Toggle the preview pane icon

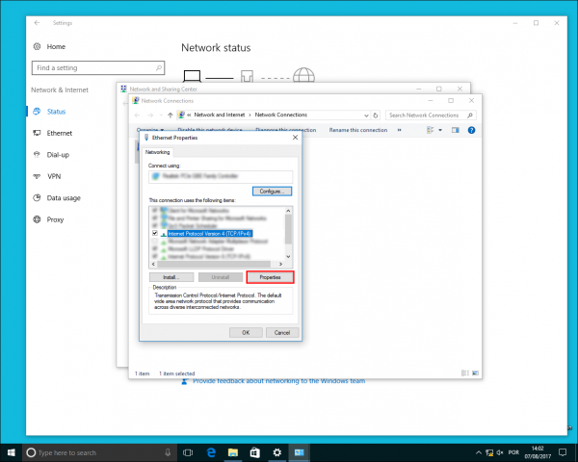point(456,130)
